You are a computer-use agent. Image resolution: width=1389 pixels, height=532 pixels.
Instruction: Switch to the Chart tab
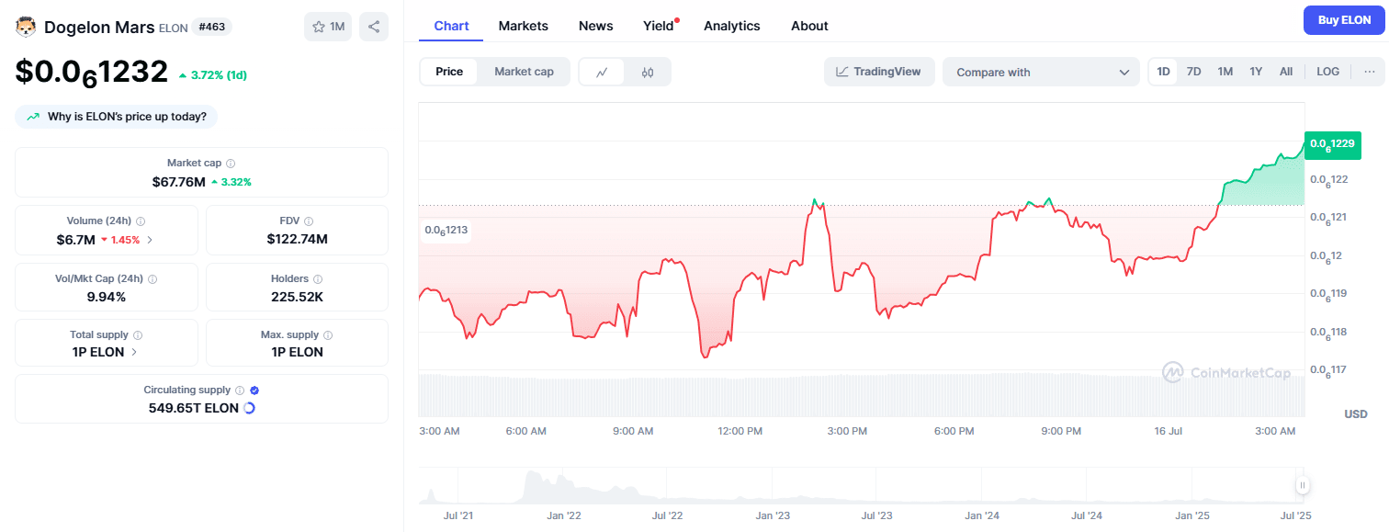click(451, 26)
